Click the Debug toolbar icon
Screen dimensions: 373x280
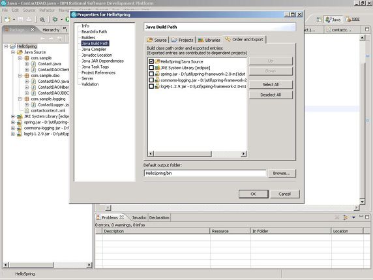tap(55, 20)
